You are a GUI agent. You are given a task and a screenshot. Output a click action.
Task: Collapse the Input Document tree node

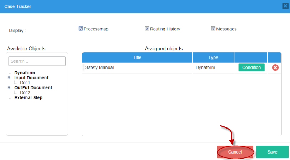9,77
